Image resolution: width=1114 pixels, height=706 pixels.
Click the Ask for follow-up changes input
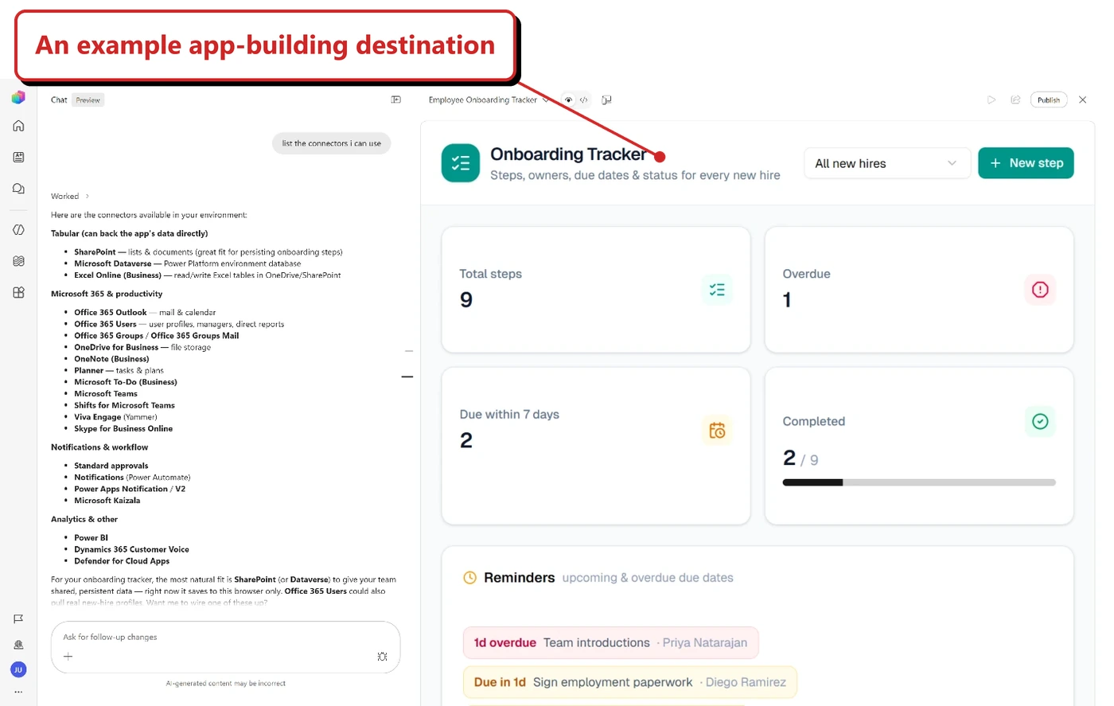(225, 637)
